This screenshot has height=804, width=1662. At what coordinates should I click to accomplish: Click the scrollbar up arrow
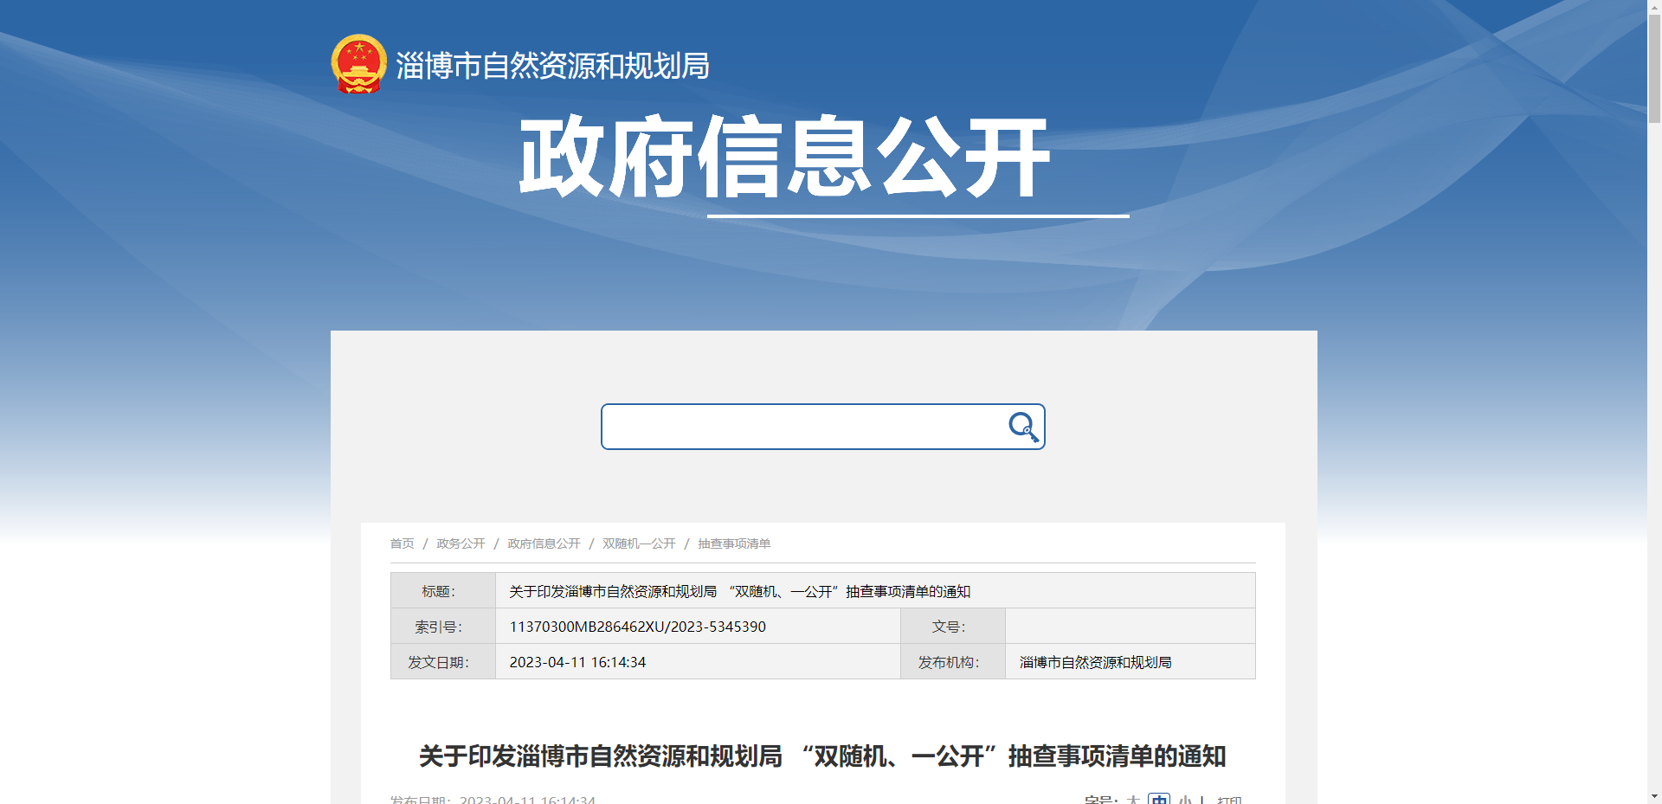pos(1655,7)
